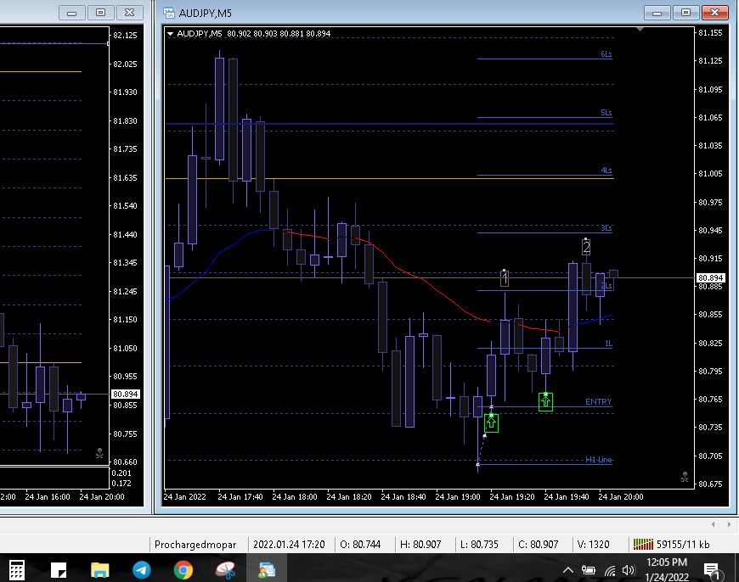Expand the AUDJPY,M5 chart header triangle
739x582 pixels.
tap(171, 34)
